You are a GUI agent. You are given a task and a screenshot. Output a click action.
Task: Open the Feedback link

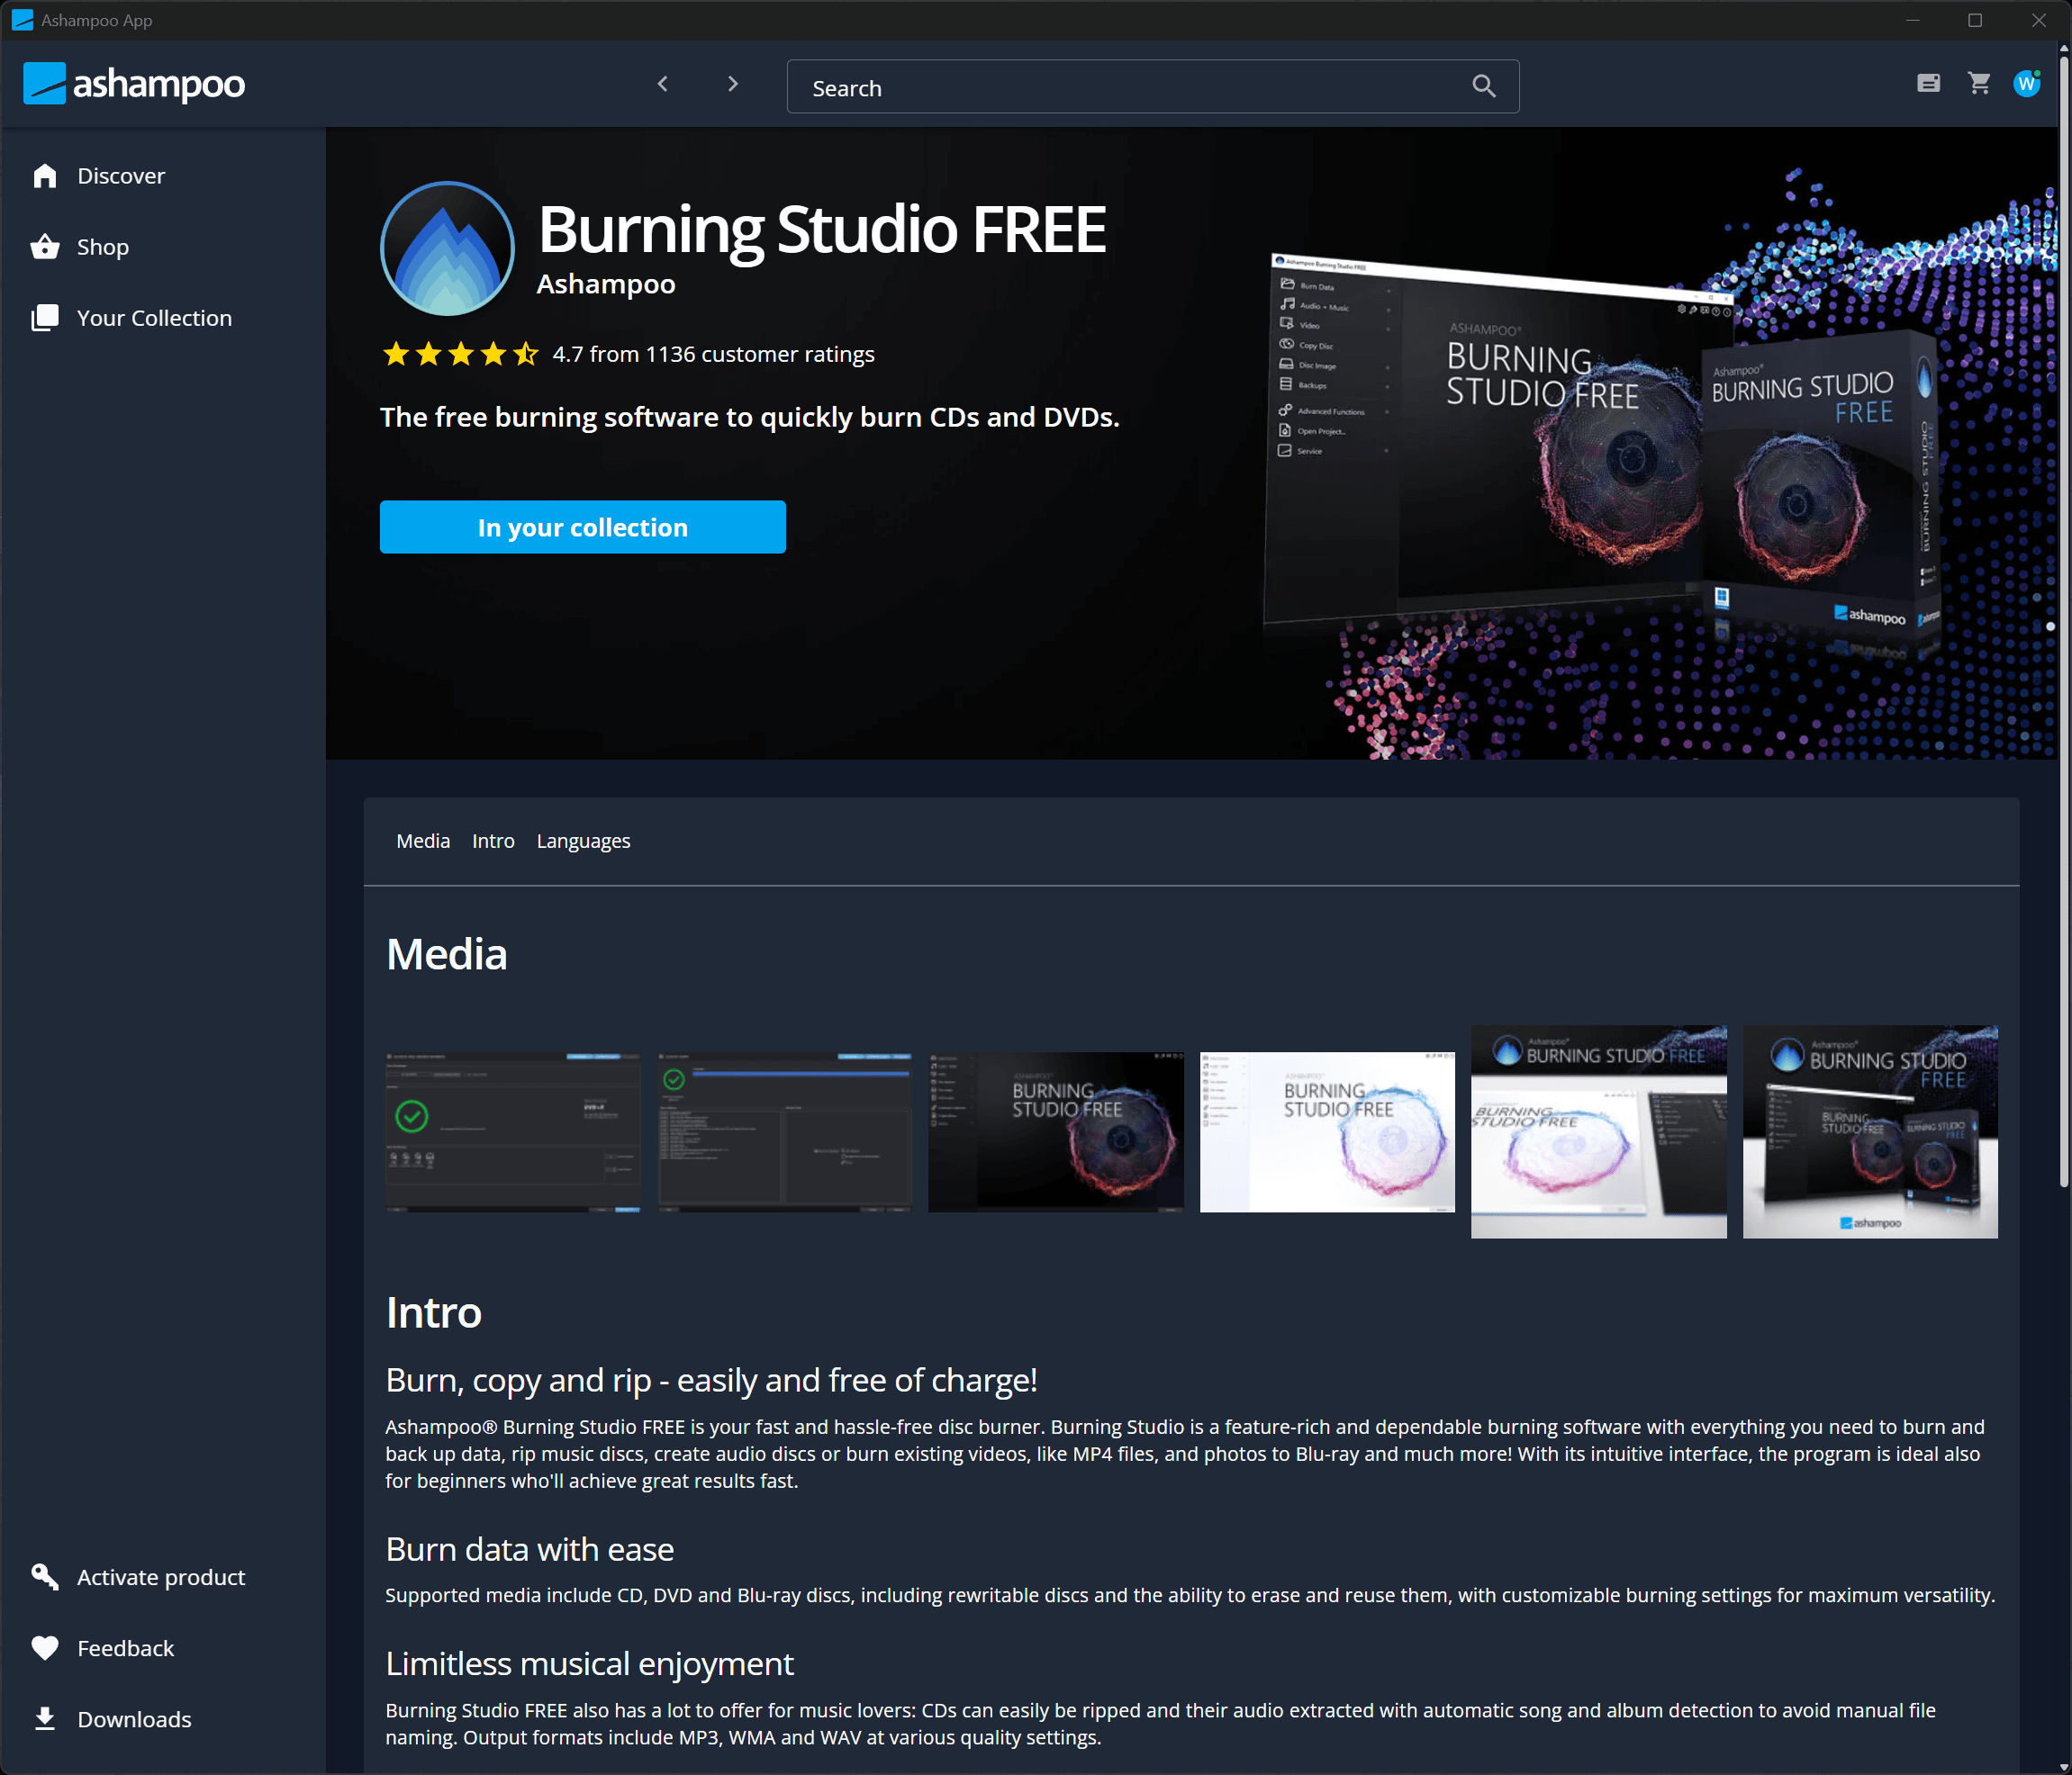tap(125, 1648)
